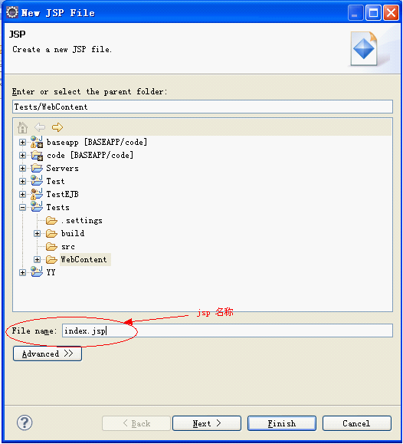Click the src folder icon

pos(51,247)
